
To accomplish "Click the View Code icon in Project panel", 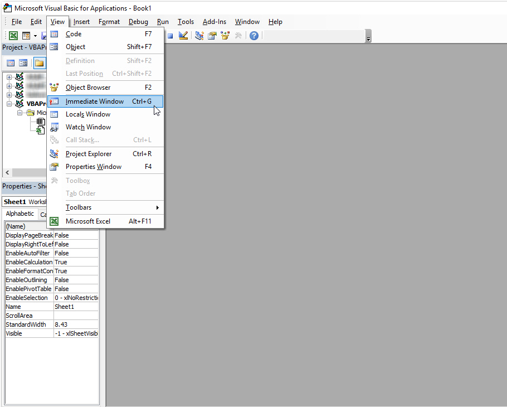I will point(11,63).
